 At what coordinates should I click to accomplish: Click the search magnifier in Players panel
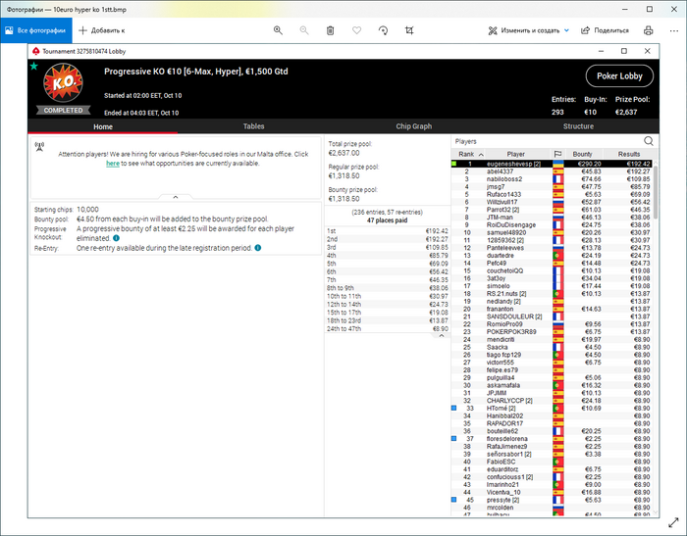(x=649, y=141)
